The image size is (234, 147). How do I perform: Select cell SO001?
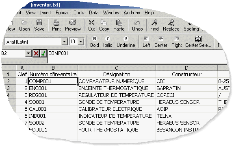click(x=53, y=102)
